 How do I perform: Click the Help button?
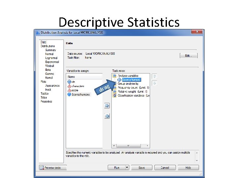[x=188, y=167]
